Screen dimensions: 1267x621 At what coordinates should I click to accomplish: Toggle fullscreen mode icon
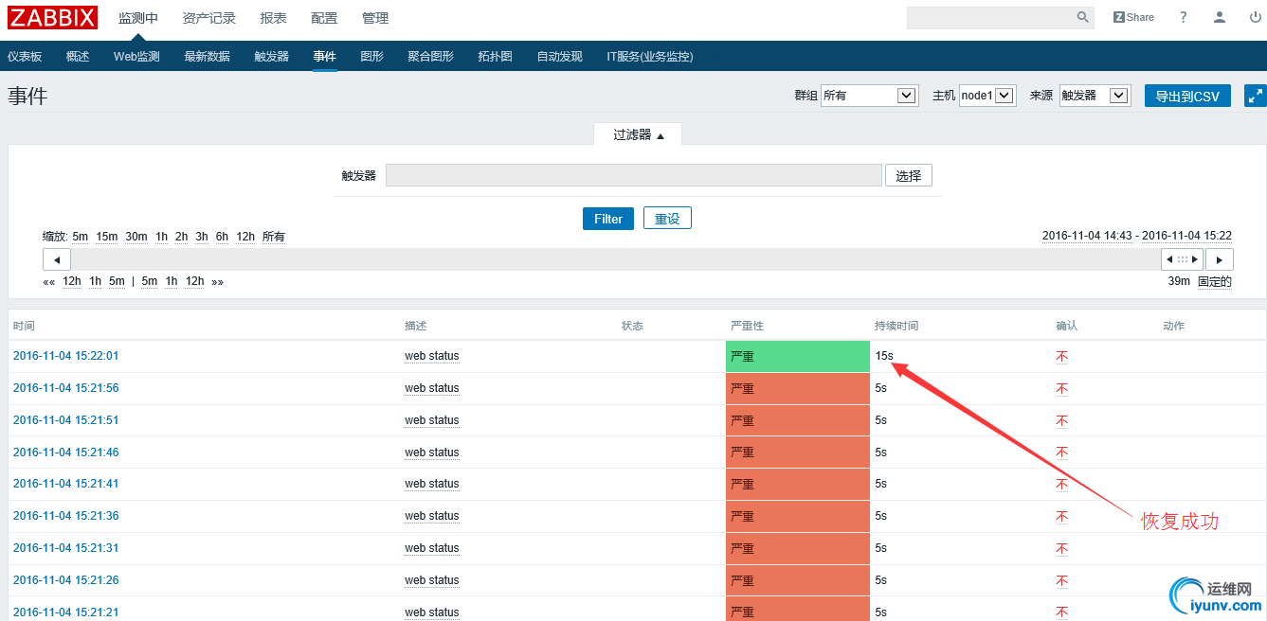click(1255, 96)
